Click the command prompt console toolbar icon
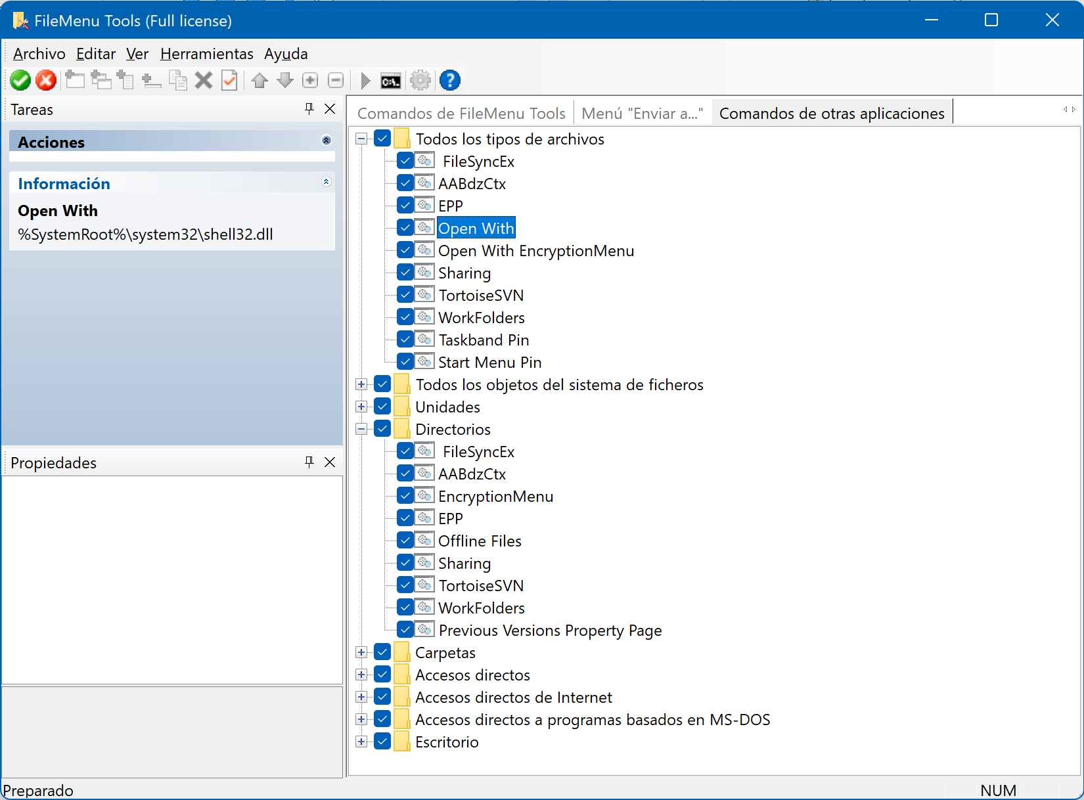Screen dimensions: 1084x800 (x=391, y=81)
